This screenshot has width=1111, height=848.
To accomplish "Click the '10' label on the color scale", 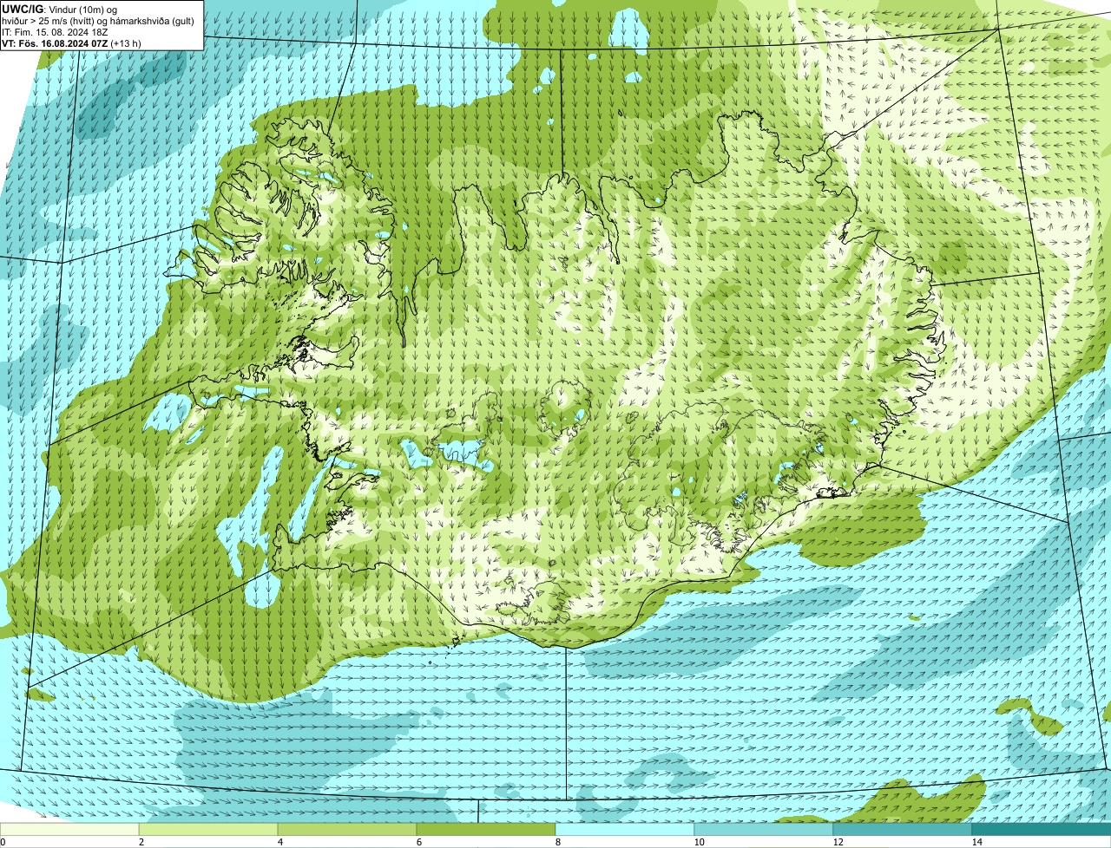I will pos(699,842).
